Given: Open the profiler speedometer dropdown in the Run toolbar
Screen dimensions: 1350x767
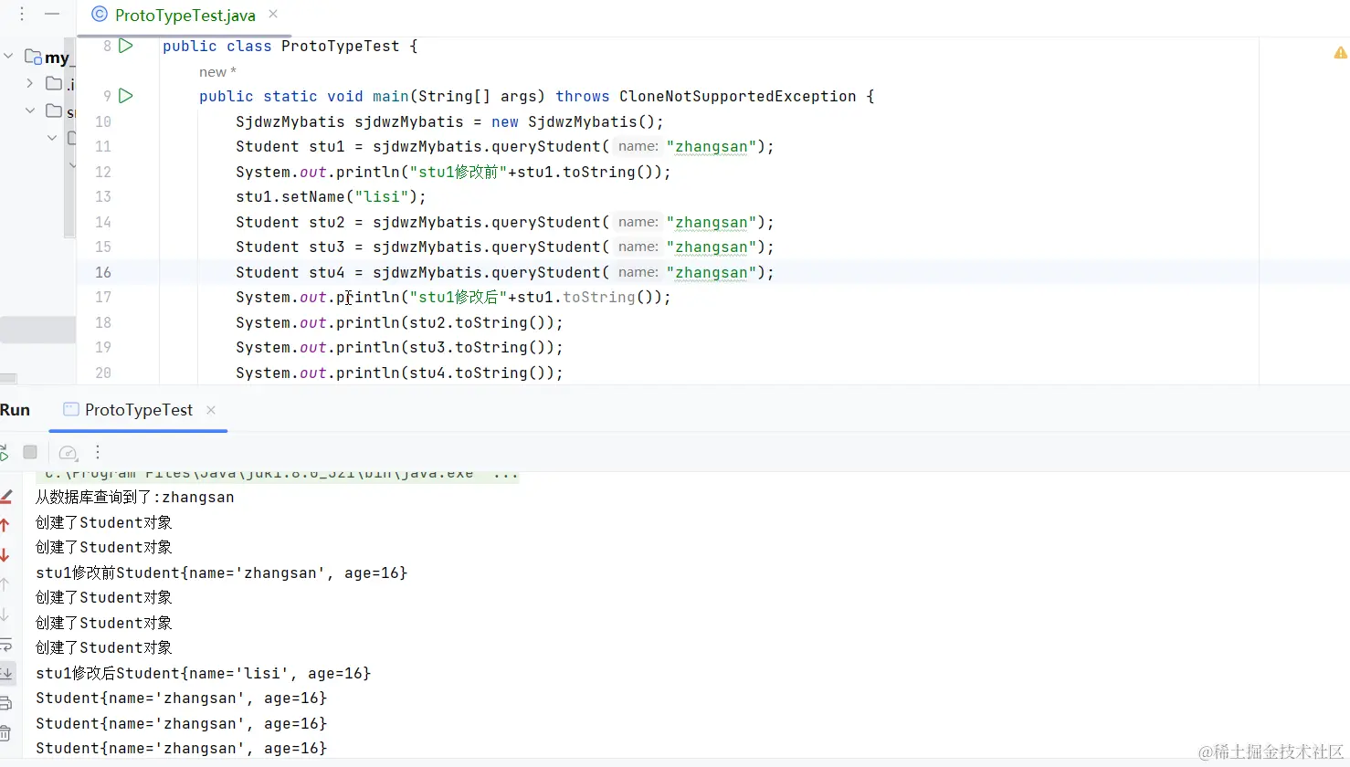Looking at the screenshot, I should click(68, 452).
